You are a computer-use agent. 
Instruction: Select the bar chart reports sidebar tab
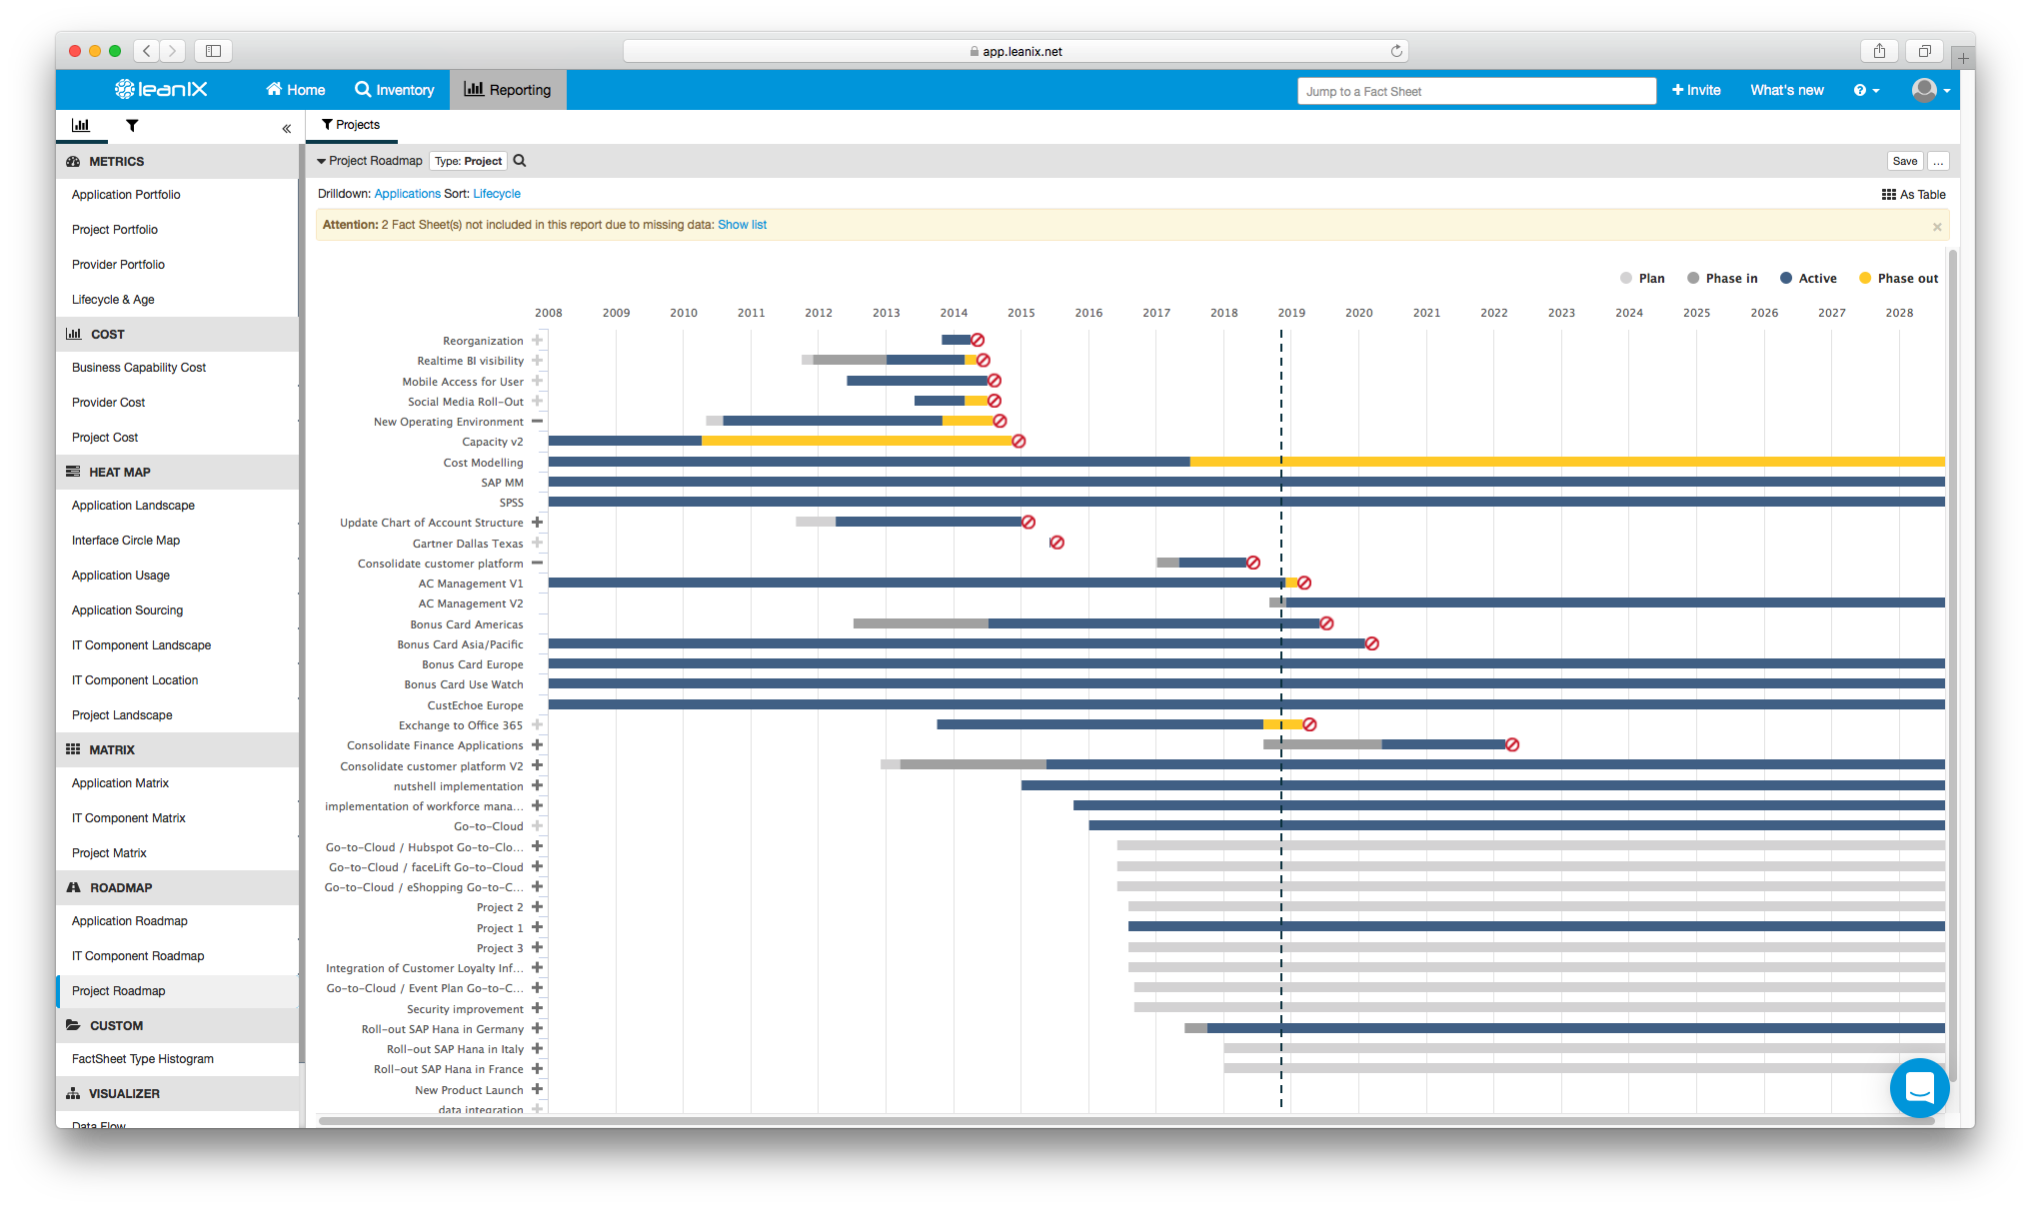pos(81,126)
